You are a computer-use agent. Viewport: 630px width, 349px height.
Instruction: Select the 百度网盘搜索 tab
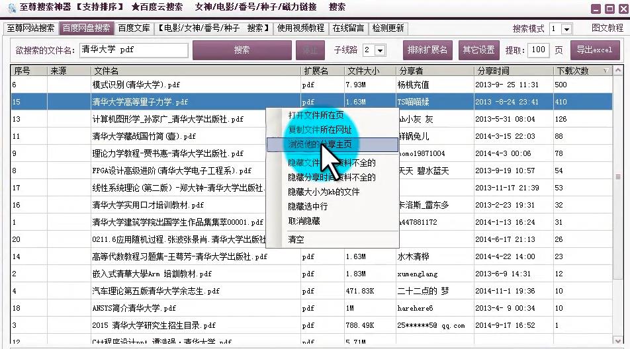click(x=86, y=28)
